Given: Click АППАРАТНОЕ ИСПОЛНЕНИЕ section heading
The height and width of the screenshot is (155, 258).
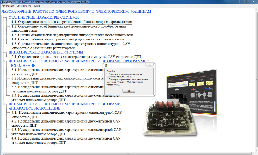Looking at the screenshot, I should click(x=65, y=106).
